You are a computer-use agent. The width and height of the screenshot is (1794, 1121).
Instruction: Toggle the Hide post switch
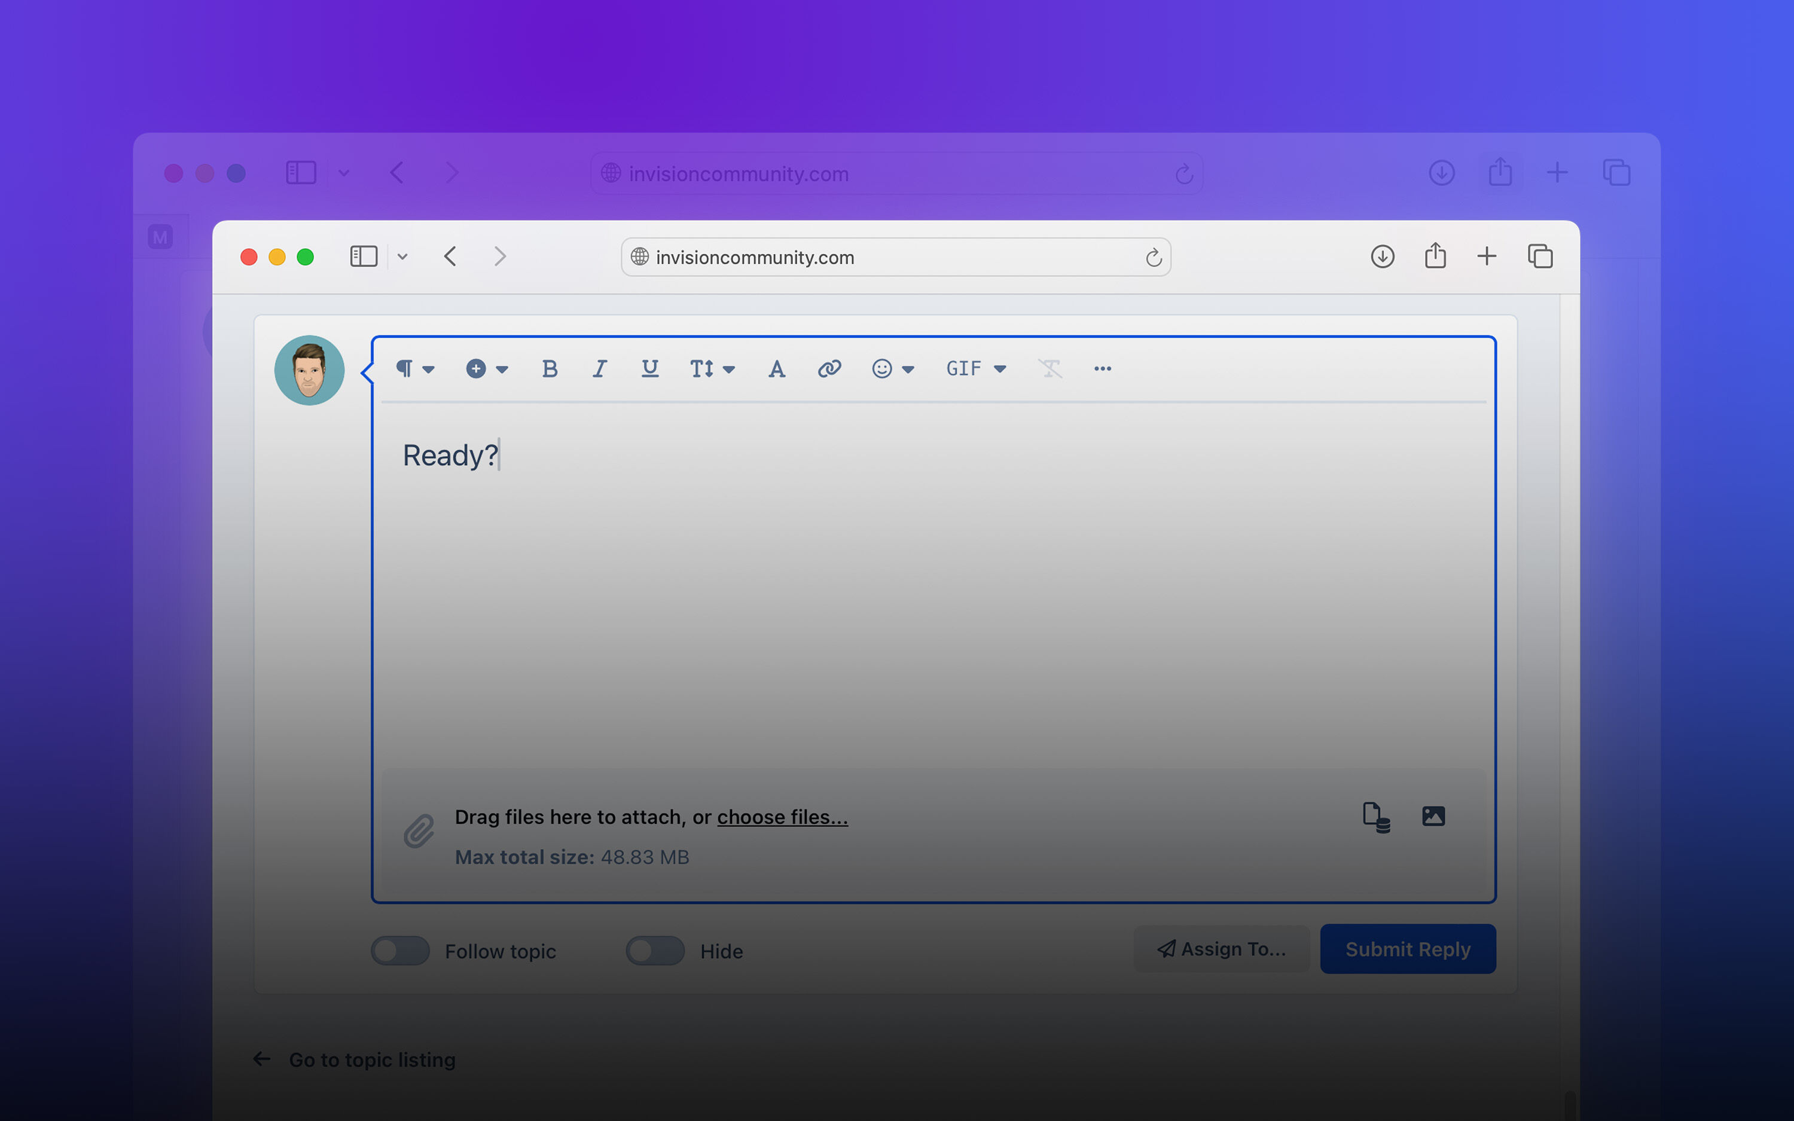coord(654,951)
